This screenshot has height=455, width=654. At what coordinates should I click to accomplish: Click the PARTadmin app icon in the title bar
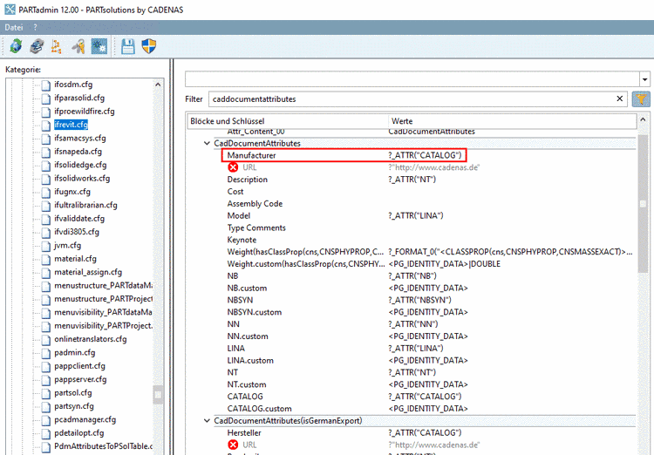(x=10, y=10)
